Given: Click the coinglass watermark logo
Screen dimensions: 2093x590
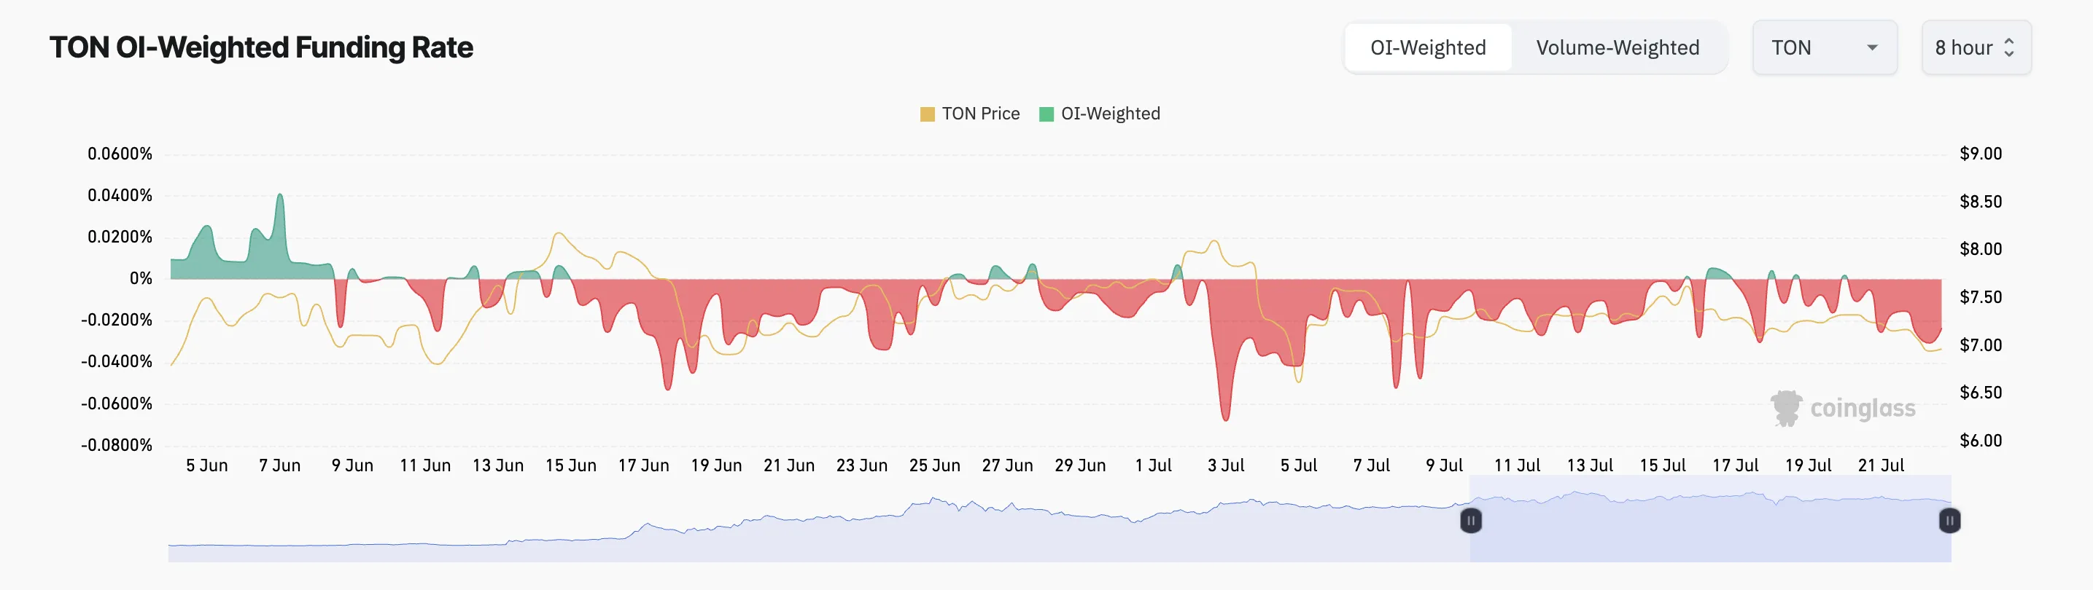Looking at the screenshot, I should coord(1786,408).
